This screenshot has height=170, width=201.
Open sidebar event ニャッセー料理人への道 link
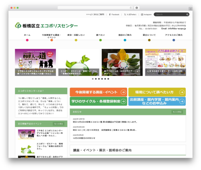click(50, 133)
